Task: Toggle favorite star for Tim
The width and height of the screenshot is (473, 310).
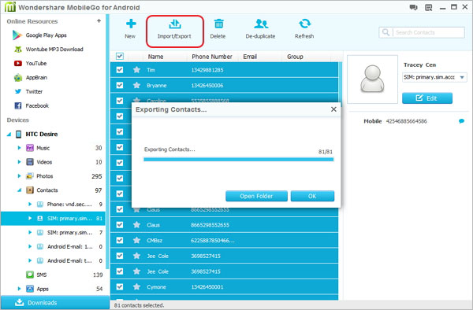Action: 136,70
